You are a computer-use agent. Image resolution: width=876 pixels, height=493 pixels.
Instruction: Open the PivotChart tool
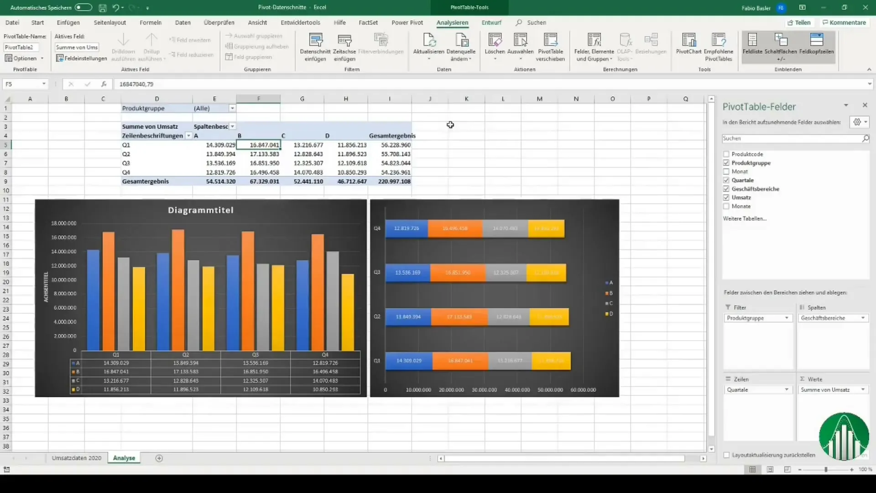click(x=688, y=41)
